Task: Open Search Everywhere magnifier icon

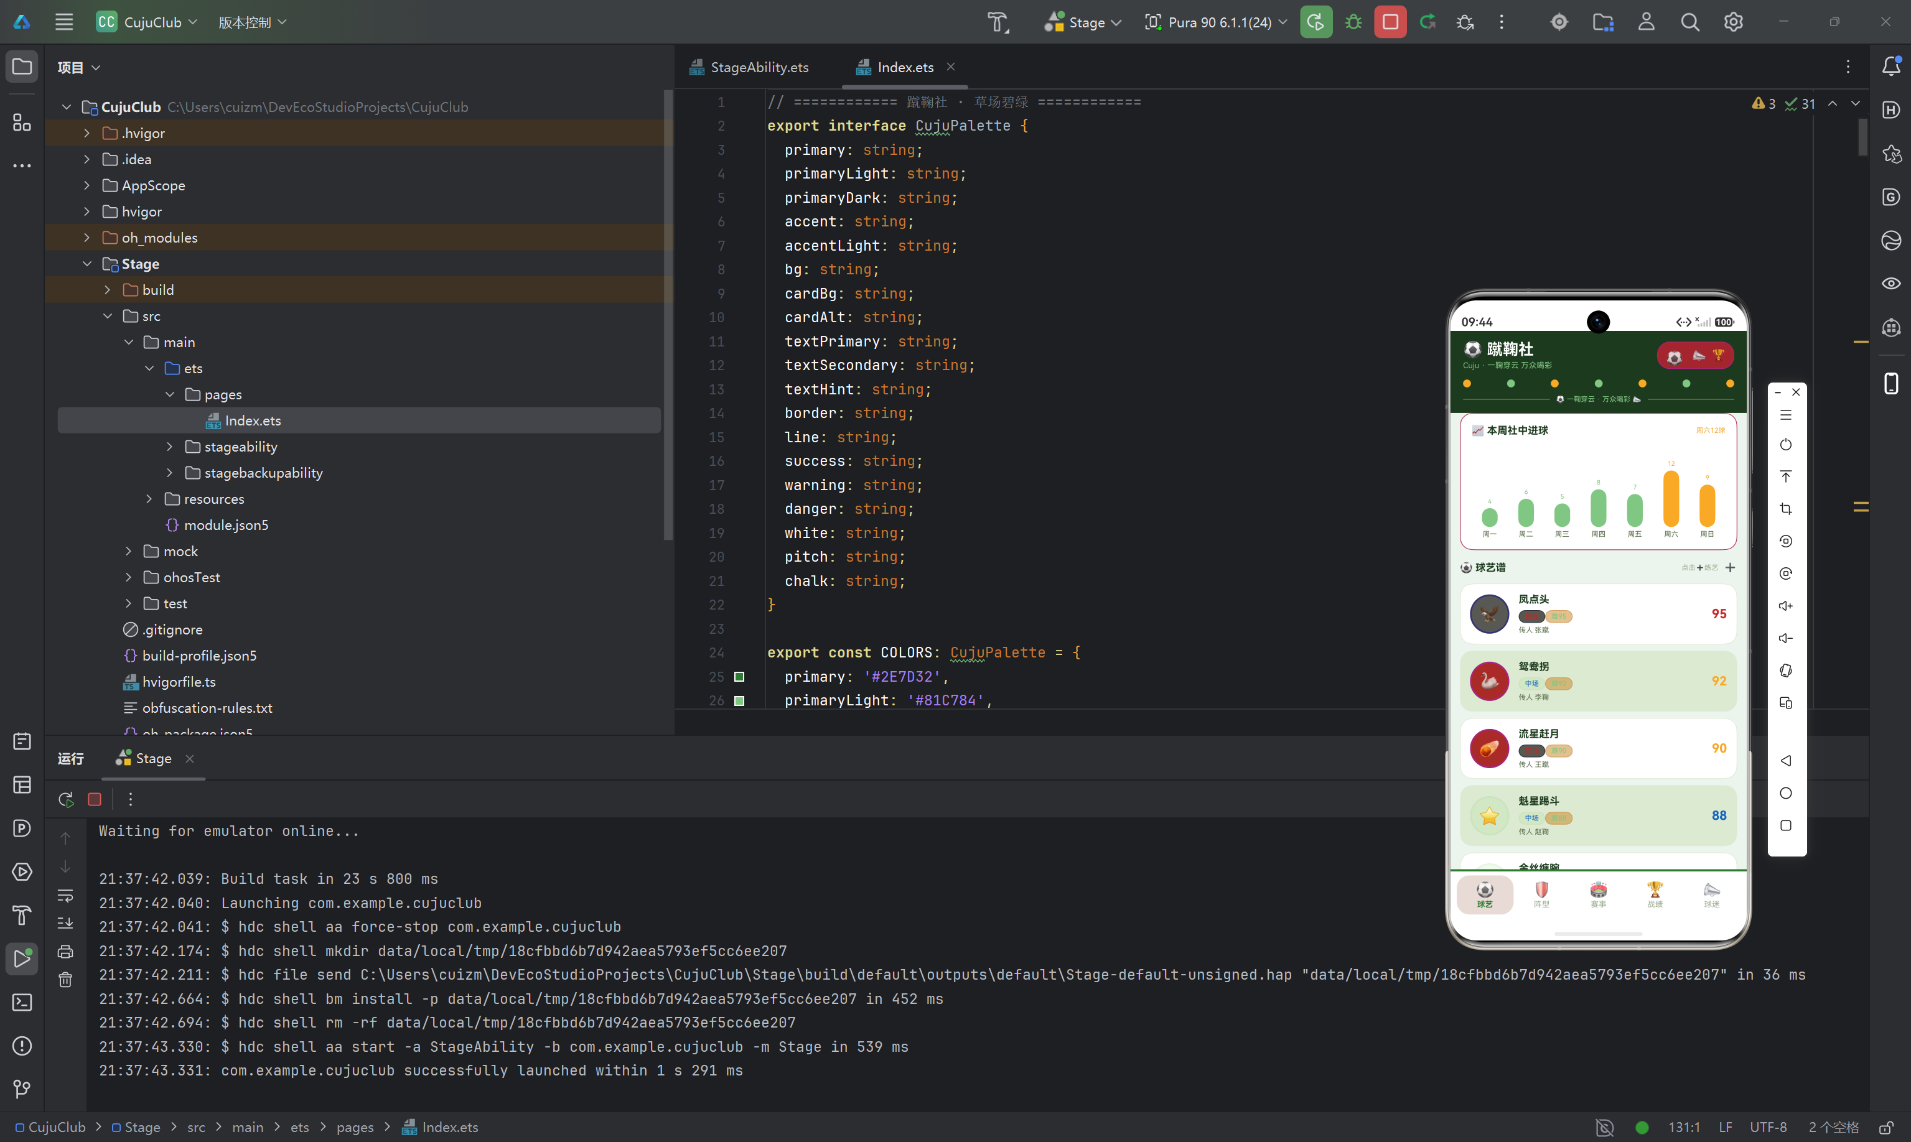Action: point(1689,22)
